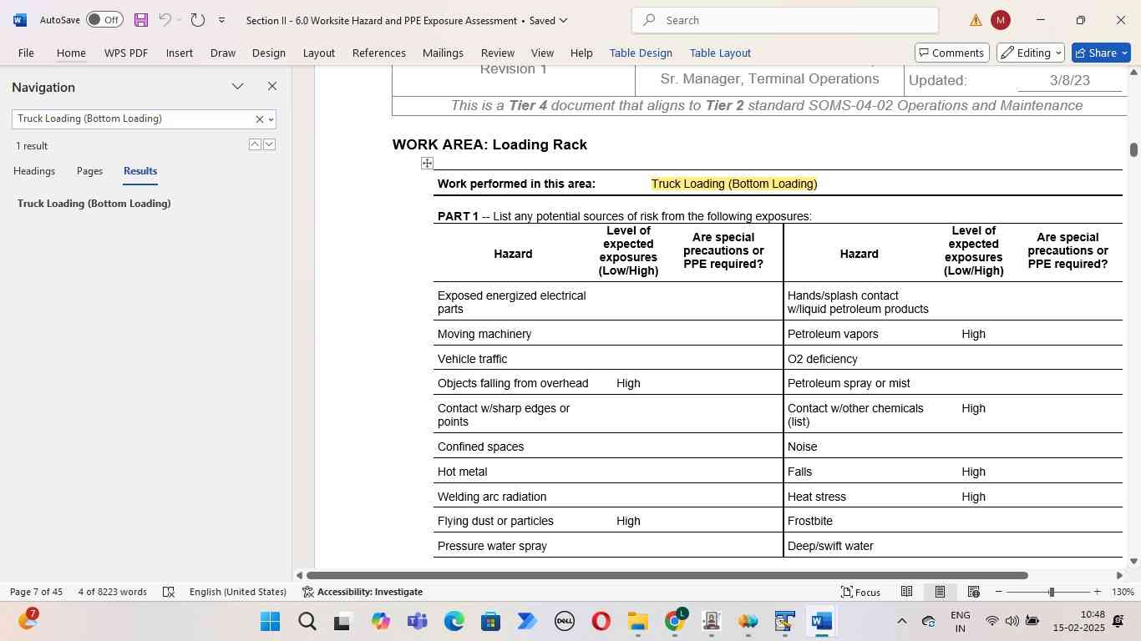Image resolution: width=1141 pixels, height=641 pixels.
Task: Open the user account M avatar
Action: pos(1000,20)
